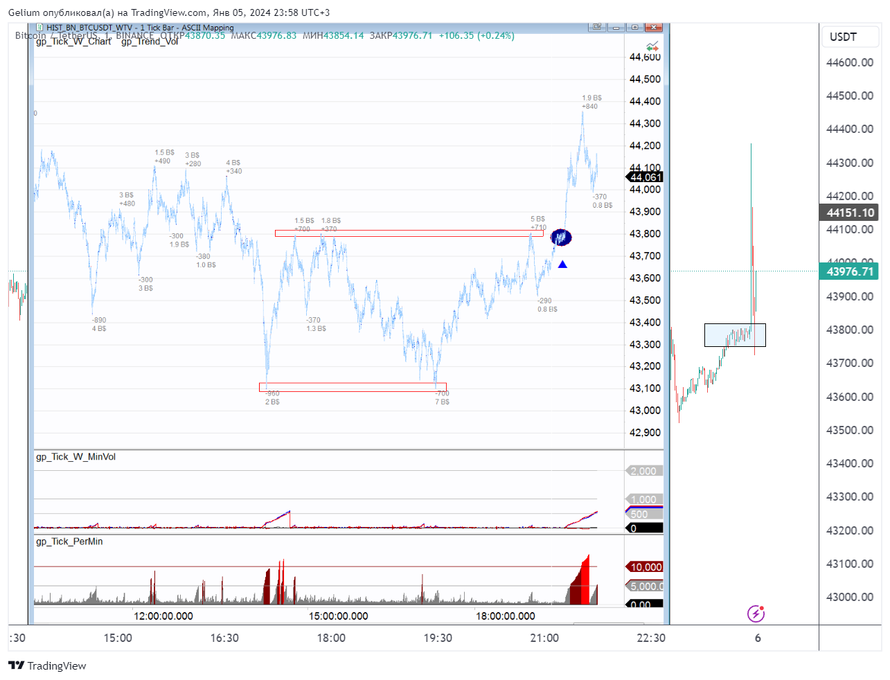Click the gp_Tick_W_MinVol panel label

pos(76,457)
